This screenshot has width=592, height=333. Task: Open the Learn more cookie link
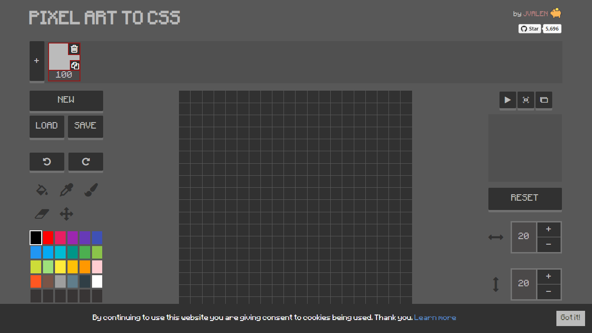(x=435, y=318)
